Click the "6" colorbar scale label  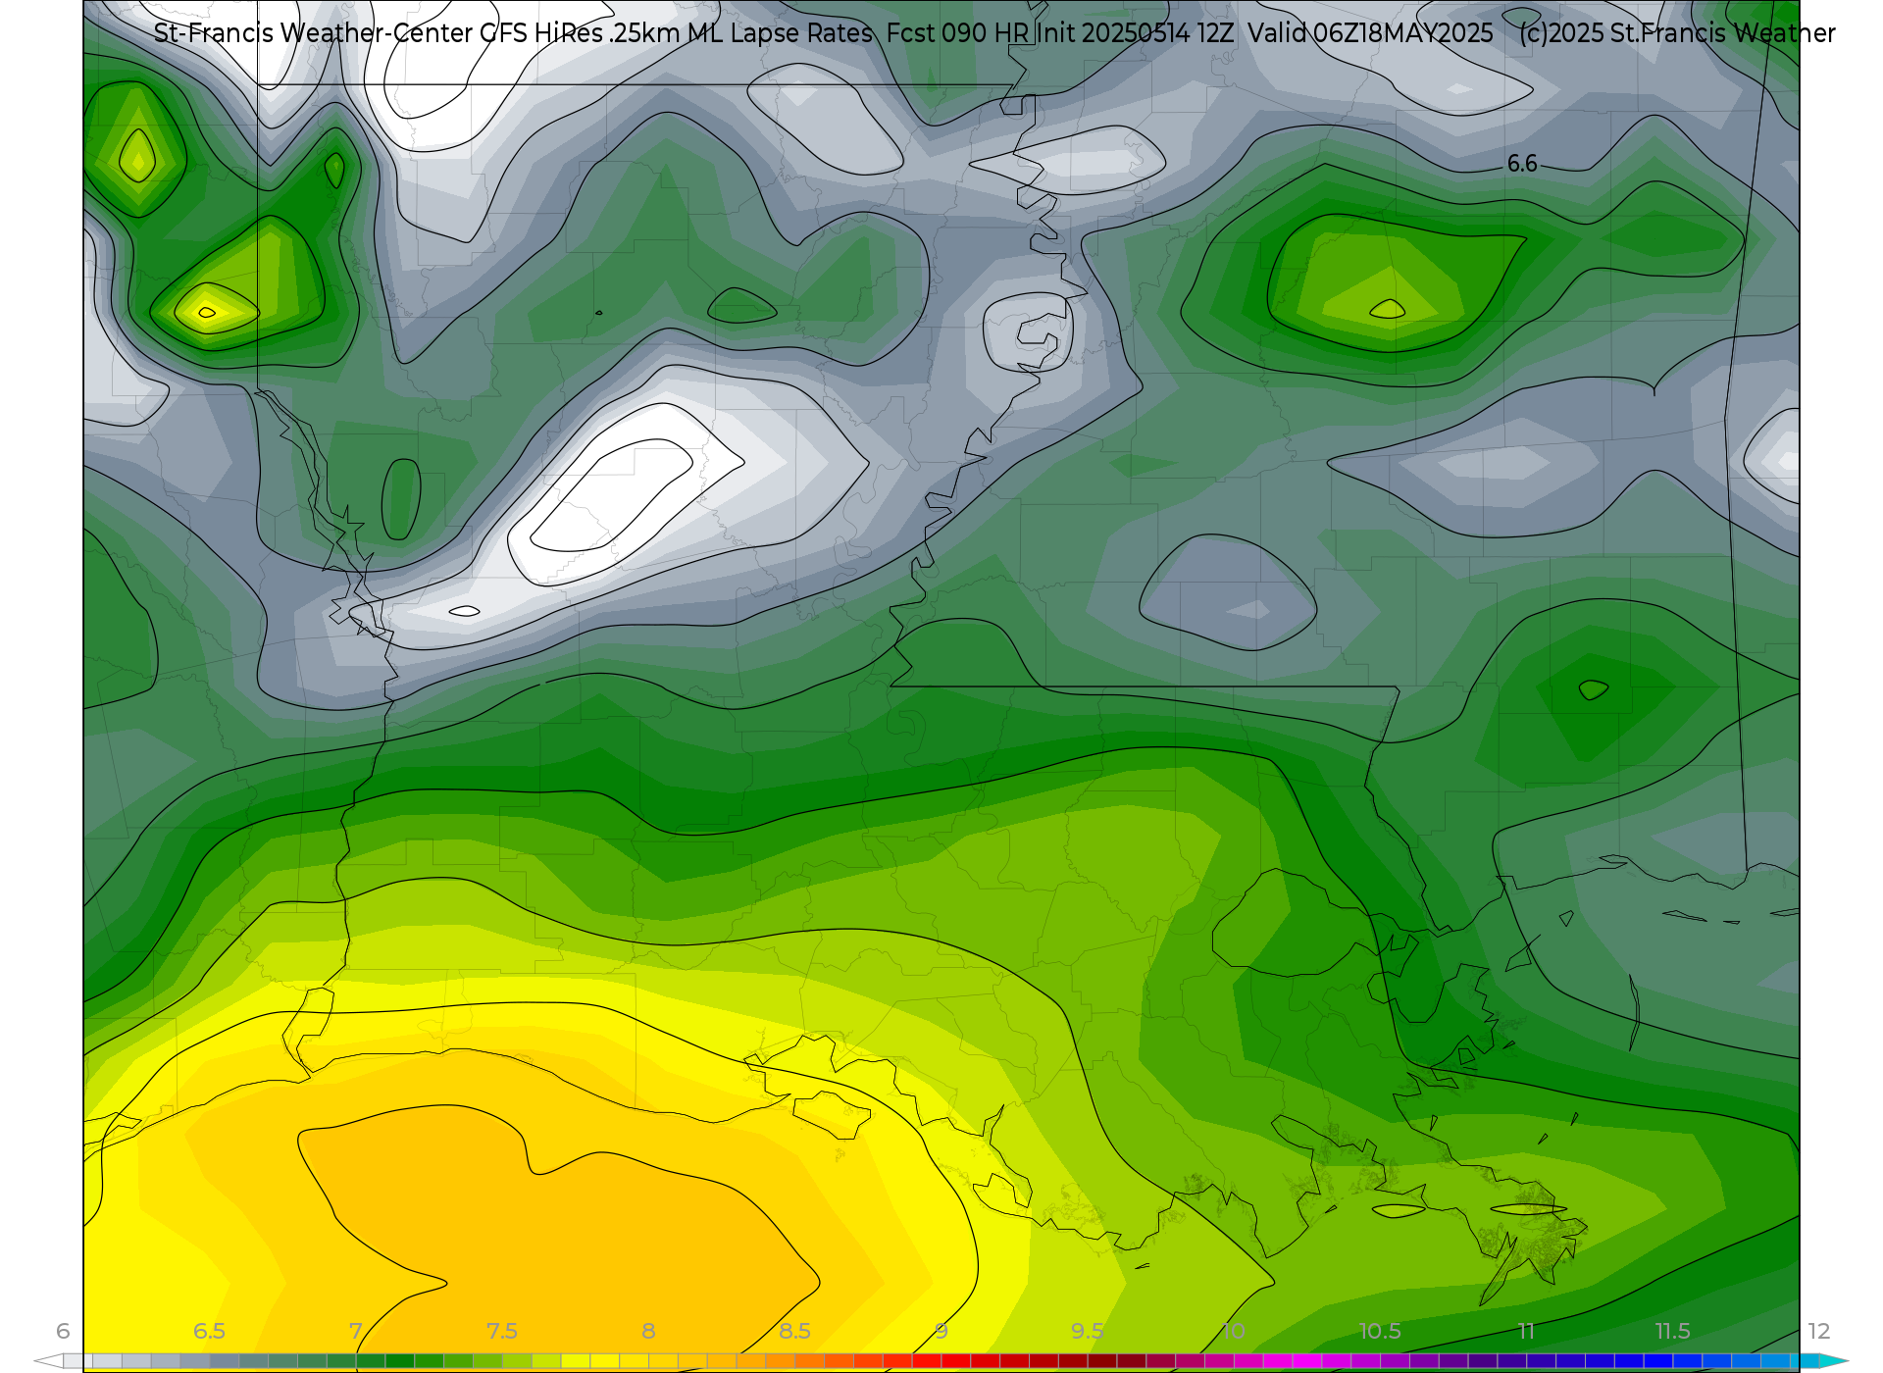point(63,1331)
